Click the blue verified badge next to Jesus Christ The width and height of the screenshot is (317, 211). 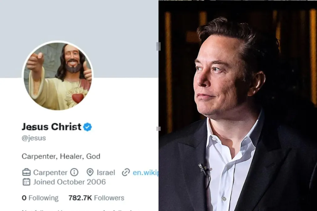tap(87, 127)
